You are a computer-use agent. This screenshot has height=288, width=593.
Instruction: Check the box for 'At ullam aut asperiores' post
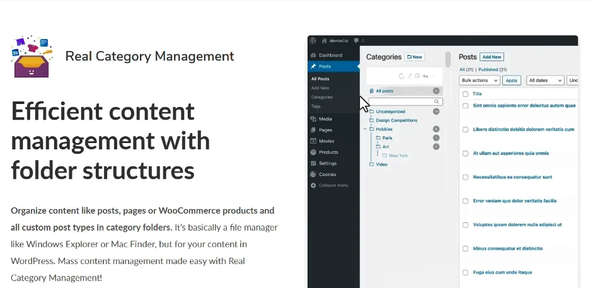click(x=466, y=153)
